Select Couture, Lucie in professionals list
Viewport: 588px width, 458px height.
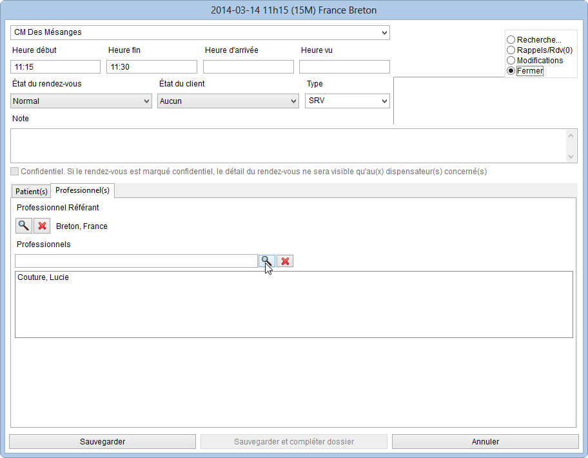(x=43, y=277)
